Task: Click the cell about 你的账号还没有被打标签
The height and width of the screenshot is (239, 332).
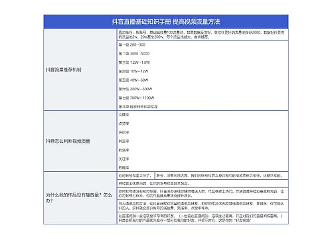Action: coord(203,194)
